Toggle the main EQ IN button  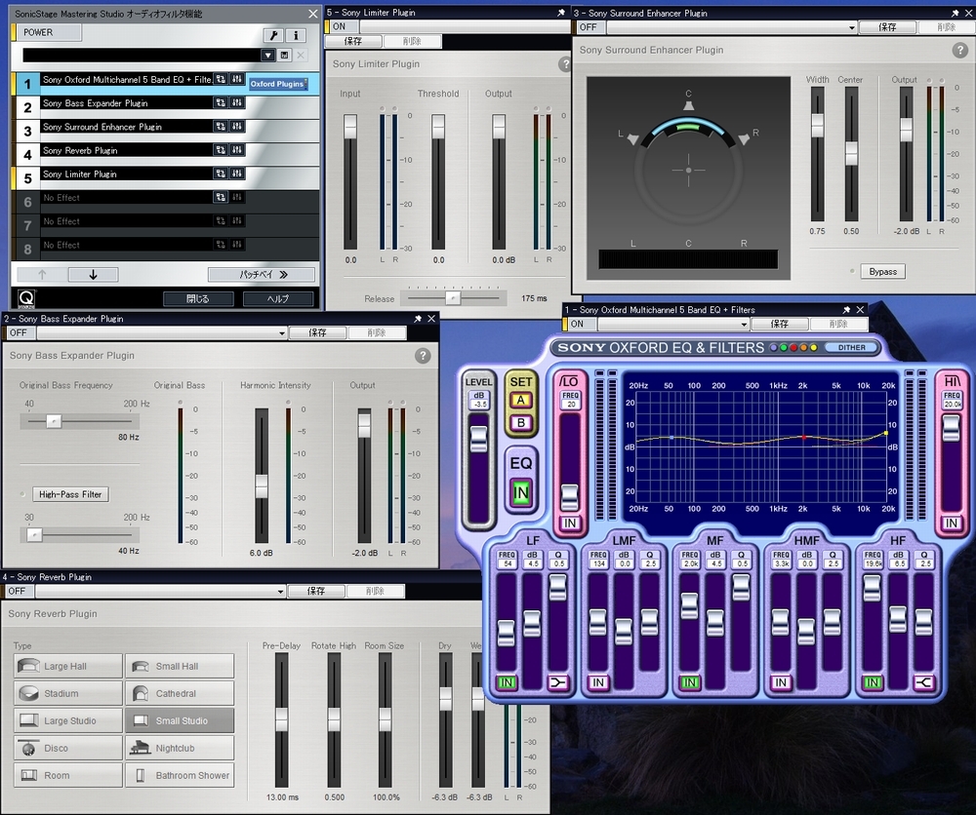click(520, 493)
